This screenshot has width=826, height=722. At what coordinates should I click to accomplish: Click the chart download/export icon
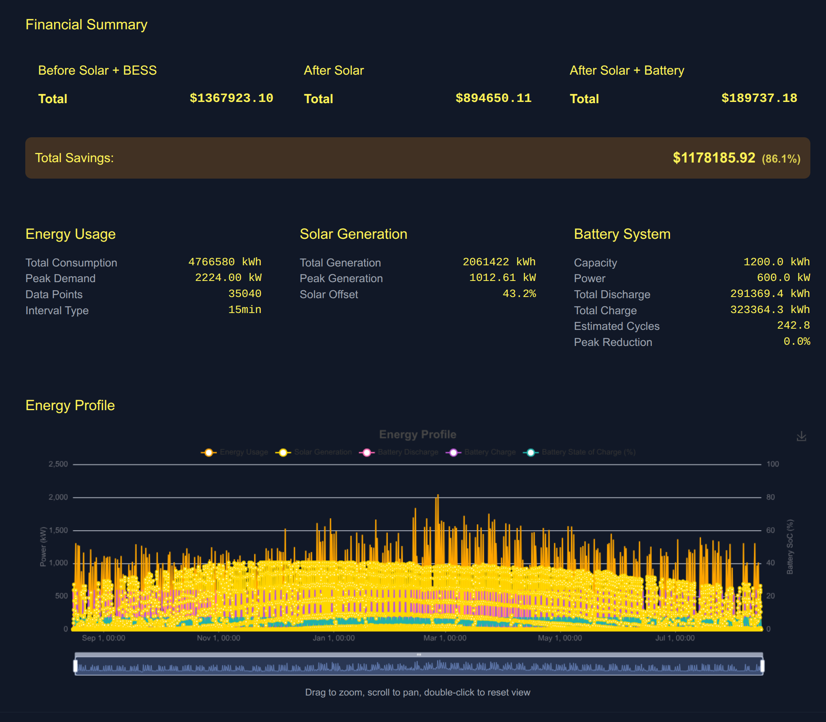[x=802, y=435]
